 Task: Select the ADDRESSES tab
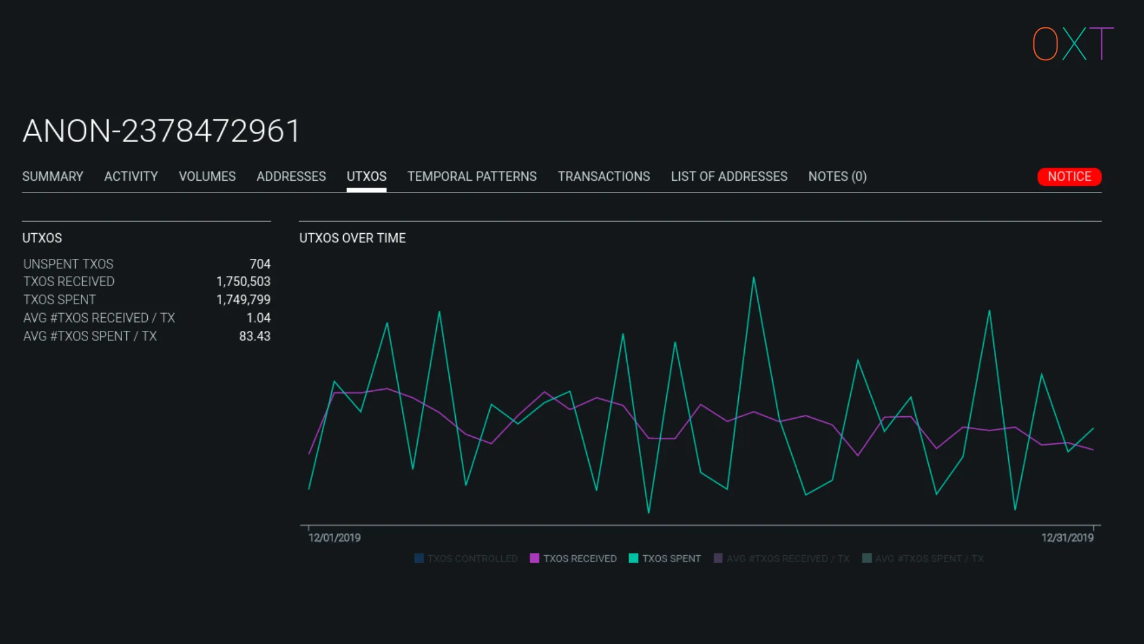(x=291, y=177)
